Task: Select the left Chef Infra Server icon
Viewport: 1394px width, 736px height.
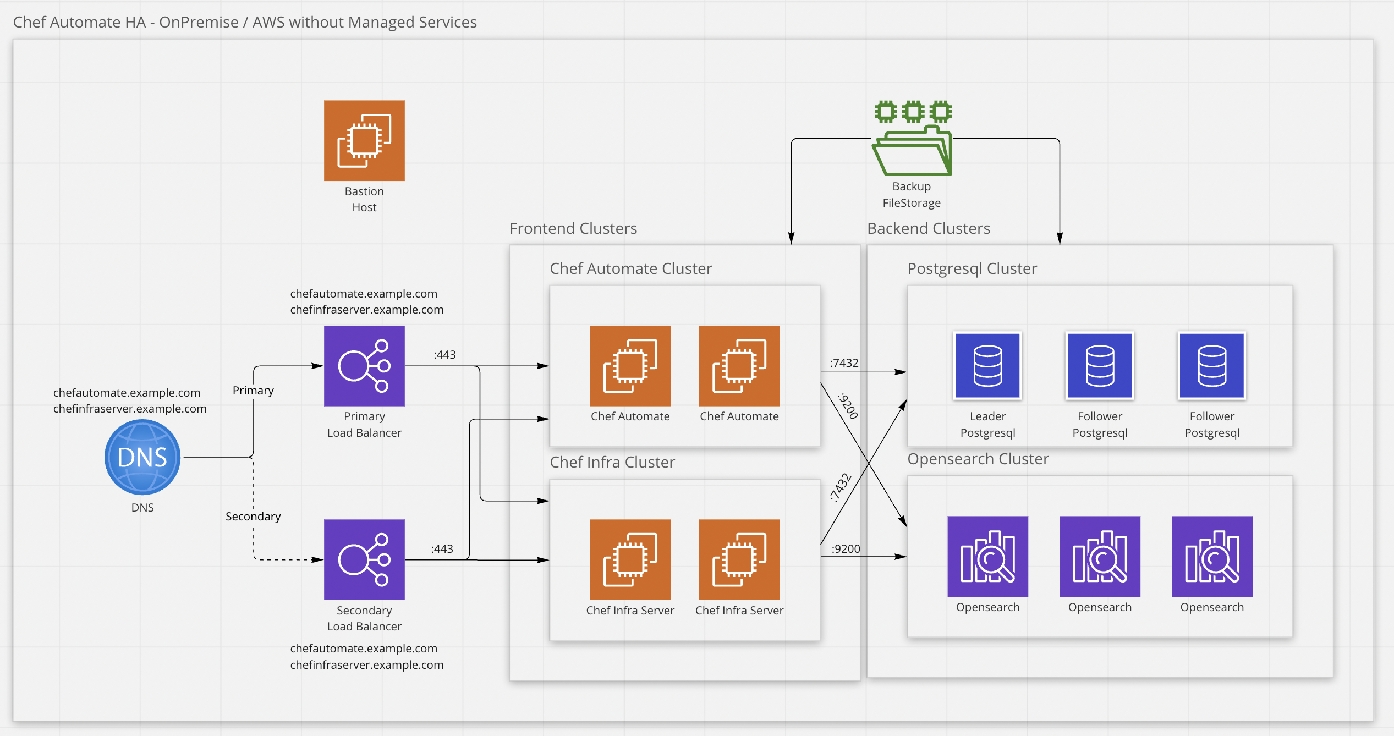Action: pyautogui.click(x=630, y=559)
